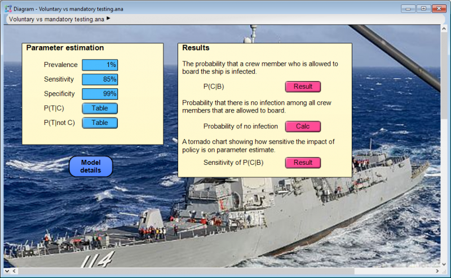The image size is (451, 278).
Task: Open the Model details node
Action: coord(91,166)
